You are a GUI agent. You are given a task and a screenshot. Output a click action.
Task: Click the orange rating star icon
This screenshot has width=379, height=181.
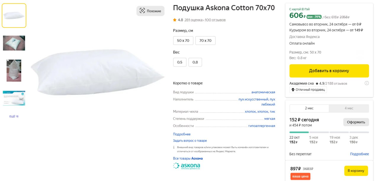tap(175, 20)
